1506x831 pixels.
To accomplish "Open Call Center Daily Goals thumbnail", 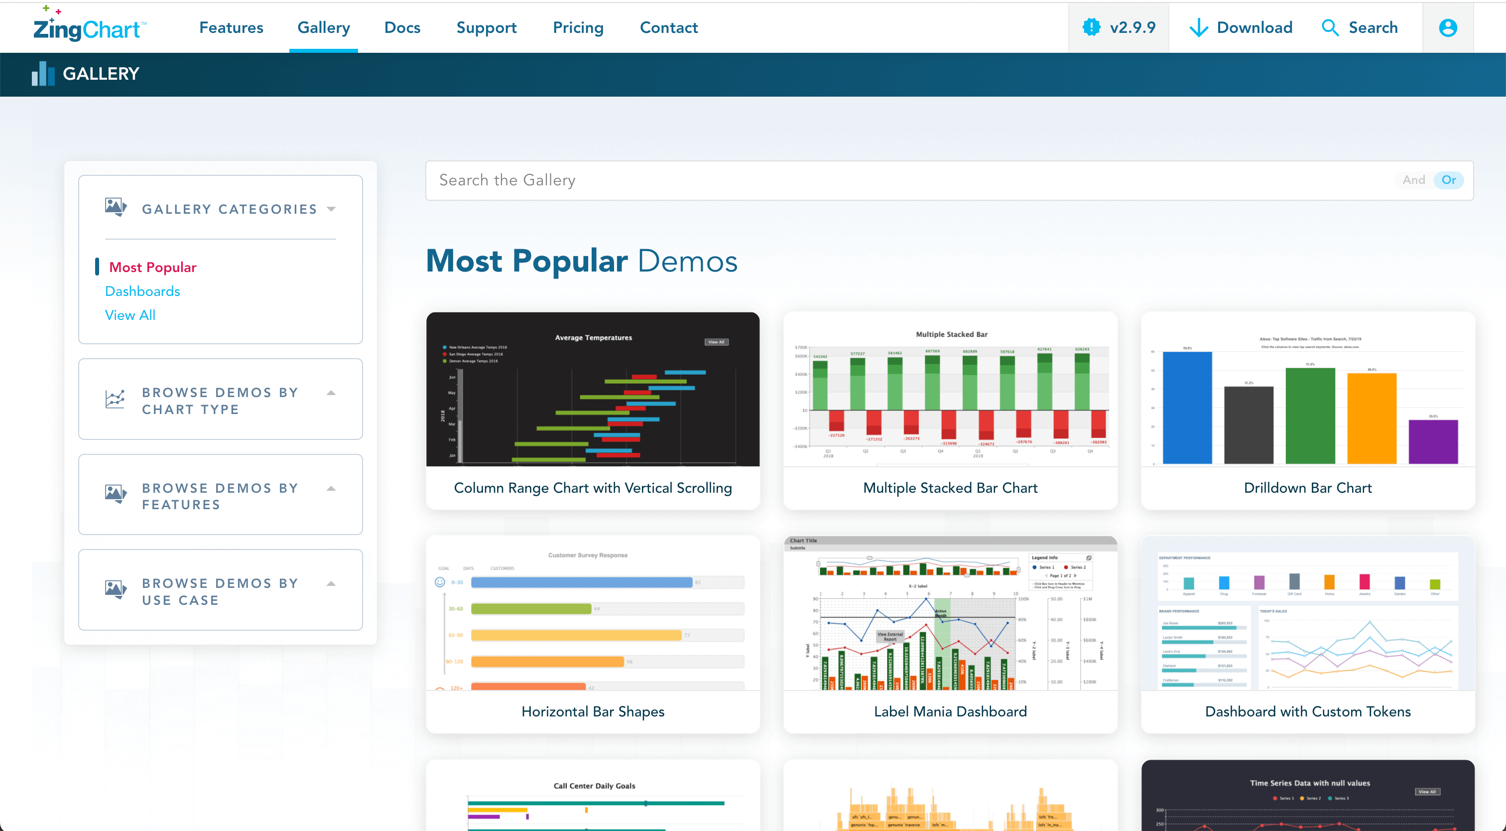I will point(593,795).
